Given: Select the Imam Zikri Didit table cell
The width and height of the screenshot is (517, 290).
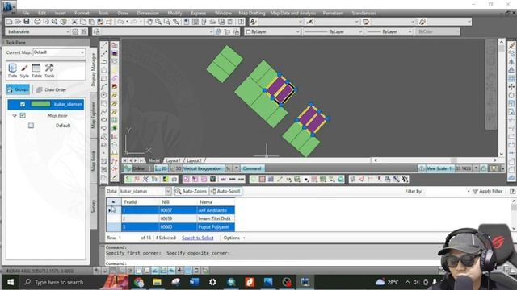Looking at the screenshot, I should [216, 218].
